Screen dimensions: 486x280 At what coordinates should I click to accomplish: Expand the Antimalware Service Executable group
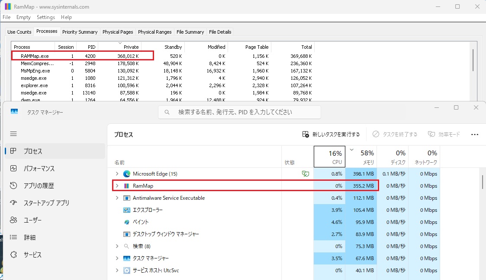tap(117, 198)
